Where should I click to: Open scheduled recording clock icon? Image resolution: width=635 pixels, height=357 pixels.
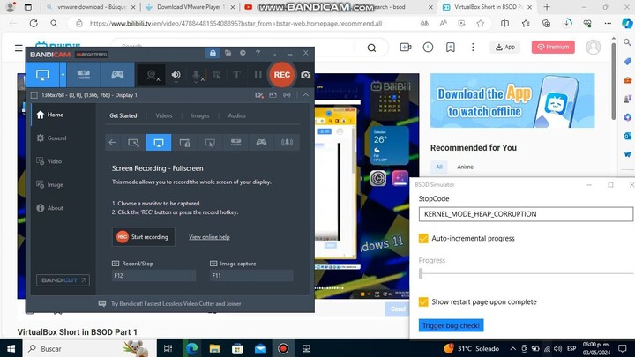[243, 53]
